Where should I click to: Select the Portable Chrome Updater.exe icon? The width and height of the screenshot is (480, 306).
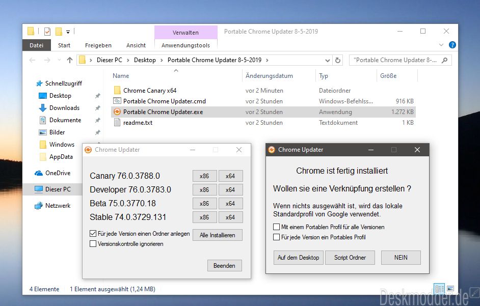click(117, 112)
